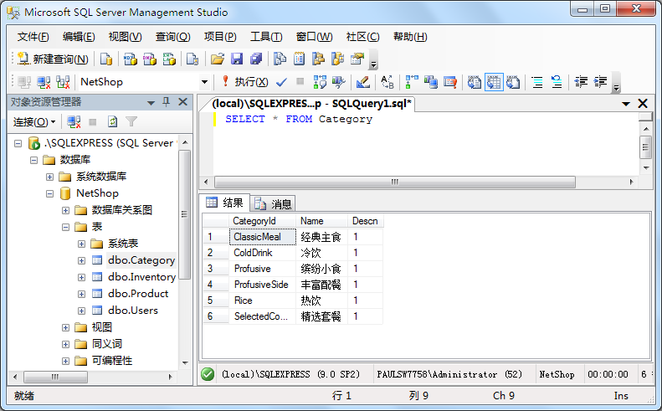Viewport: 662px width, 411px height.
Task: Switch to the 消息 messages tab
Action: point(273,204)
